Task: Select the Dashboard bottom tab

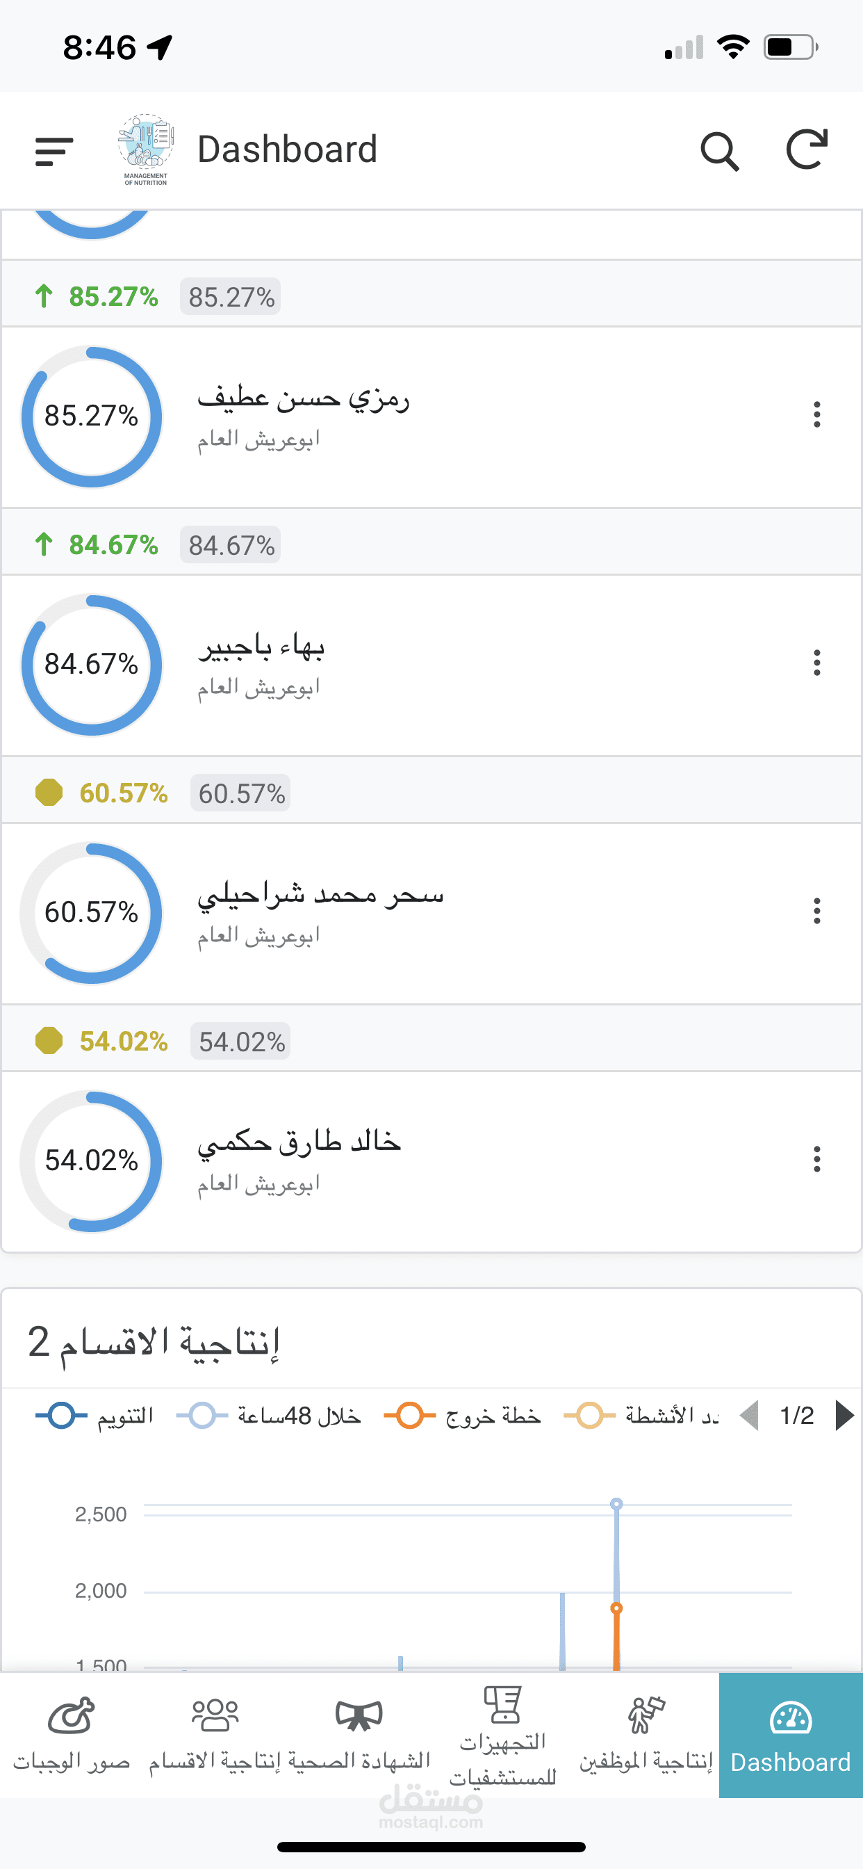Action: [791, 1735]
